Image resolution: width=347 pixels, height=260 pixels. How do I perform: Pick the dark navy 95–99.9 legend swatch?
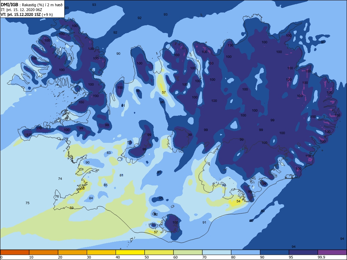(x=303, y=252)
